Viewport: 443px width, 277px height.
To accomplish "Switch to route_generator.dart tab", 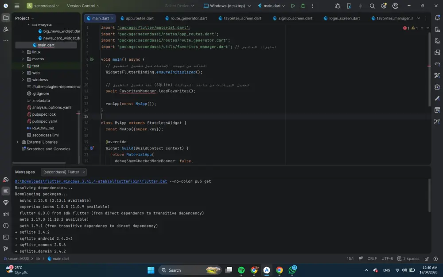I will 186,18.
